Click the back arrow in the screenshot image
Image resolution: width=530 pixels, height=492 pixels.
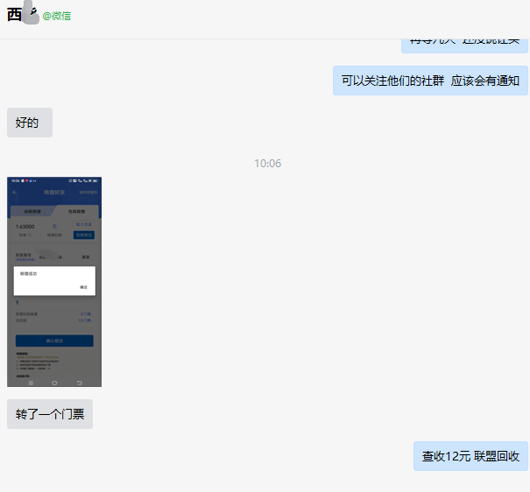pos(14,192)
